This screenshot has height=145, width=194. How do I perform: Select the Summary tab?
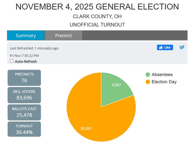click(26, 35)
